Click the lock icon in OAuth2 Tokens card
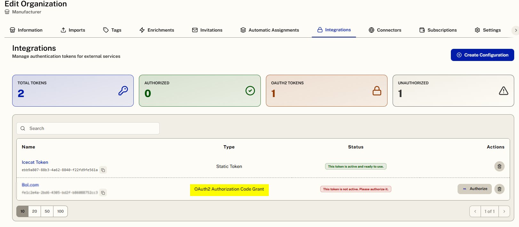The width and height of the screenshot is (519, 227). 377,91
